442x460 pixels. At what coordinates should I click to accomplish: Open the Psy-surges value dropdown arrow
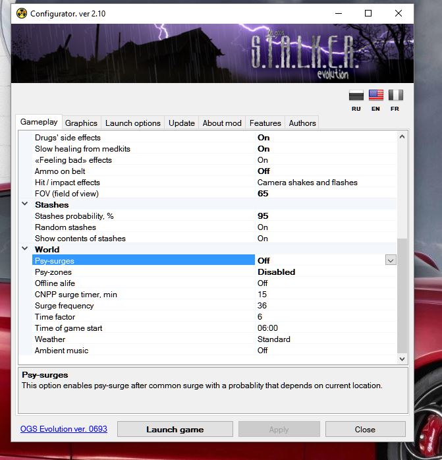pyautogui.click(x=391, y=260)
